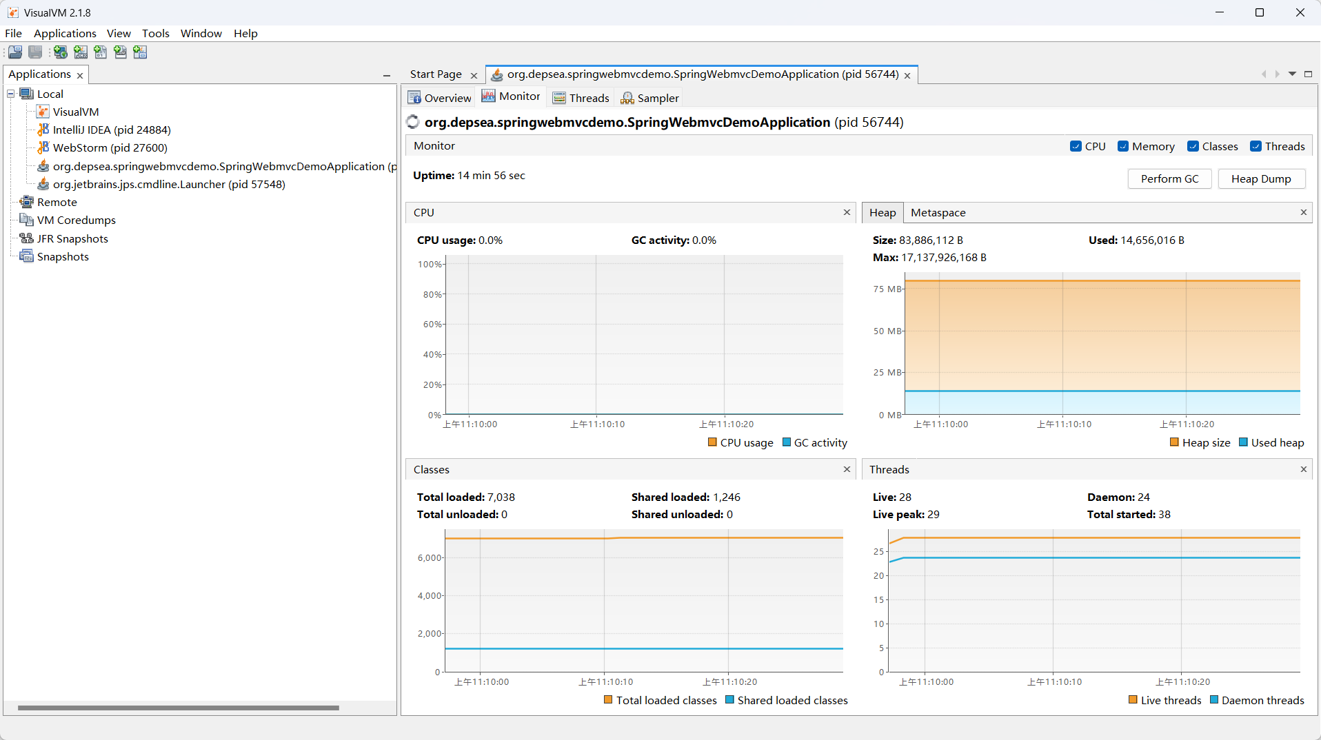Collapse the Local tree node
Image resolution: width=1321 pixels, height=740 pixels.
[11, 94]
